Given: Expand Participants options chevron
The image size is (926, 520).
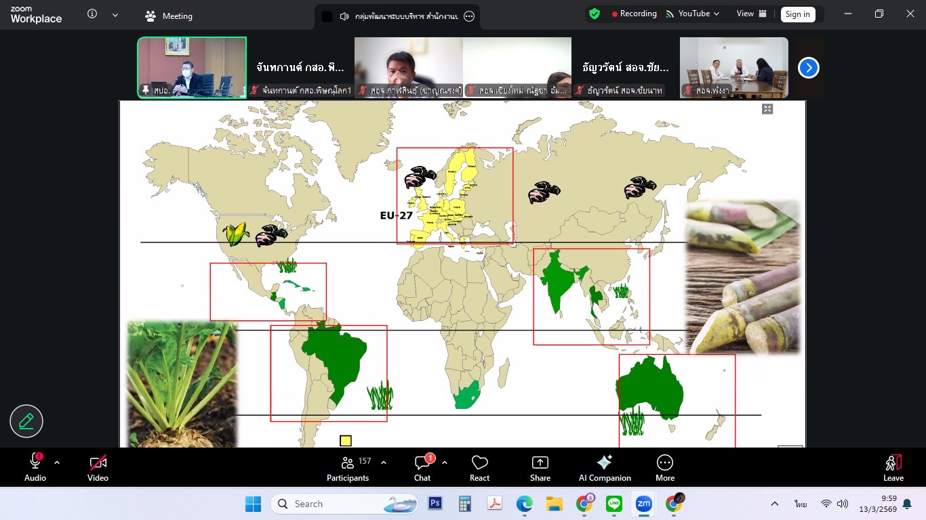Looking at the screenshot, I should coord(384,462).
